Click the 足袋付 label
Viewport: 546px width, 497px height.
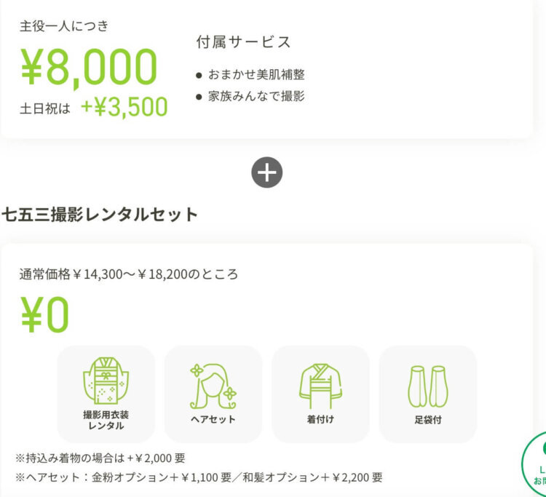coord(427,420)
